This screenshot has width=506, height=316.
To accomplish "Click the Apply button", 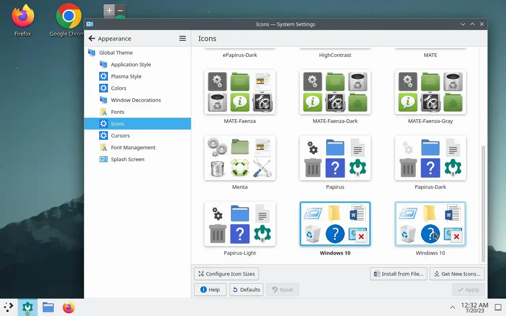I will [468, 290].
